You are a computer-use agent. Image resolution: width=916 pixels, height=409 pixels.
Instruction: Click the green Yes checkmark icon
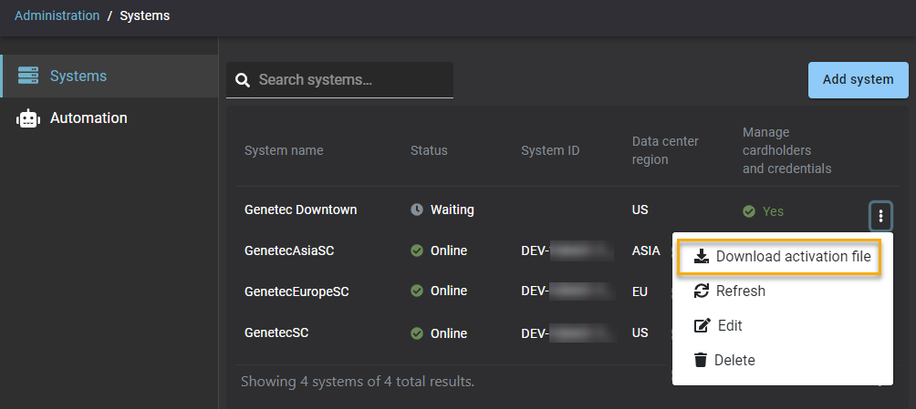click(749, 211)
